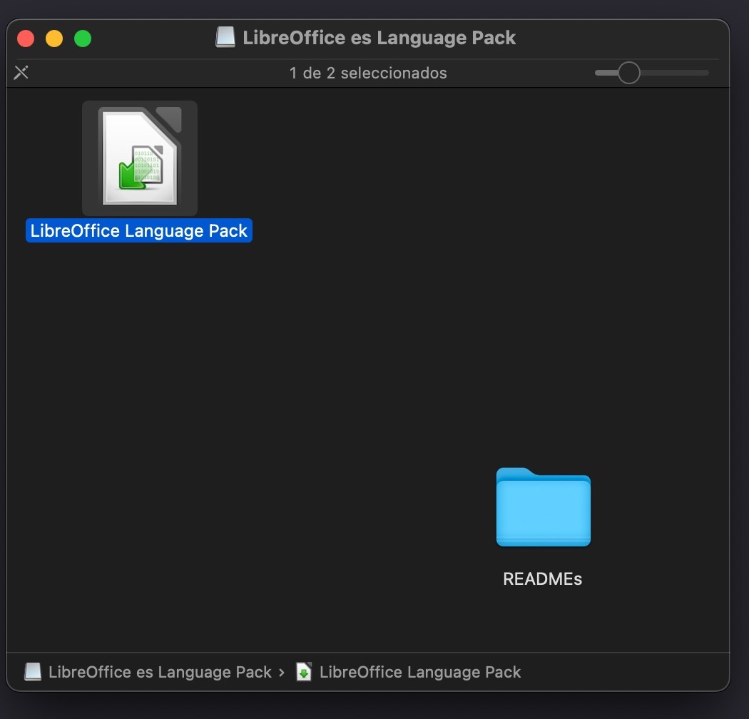Select the LibreOffice Language Pack installer icon
This screenshot has height=719, width=749.
(140, 158)
